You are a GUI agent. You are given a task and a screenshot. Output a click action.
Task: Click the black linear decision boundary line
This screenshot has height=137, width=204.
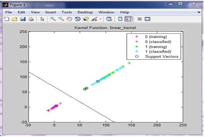point(72,97)
